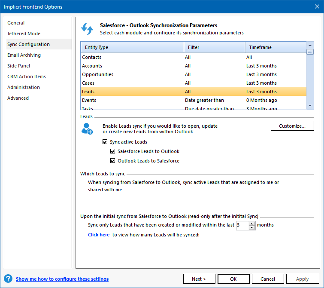Viewport: 324px width, 288px height.
Task: Click the blue help question mark icon
Action: [8, 279]
